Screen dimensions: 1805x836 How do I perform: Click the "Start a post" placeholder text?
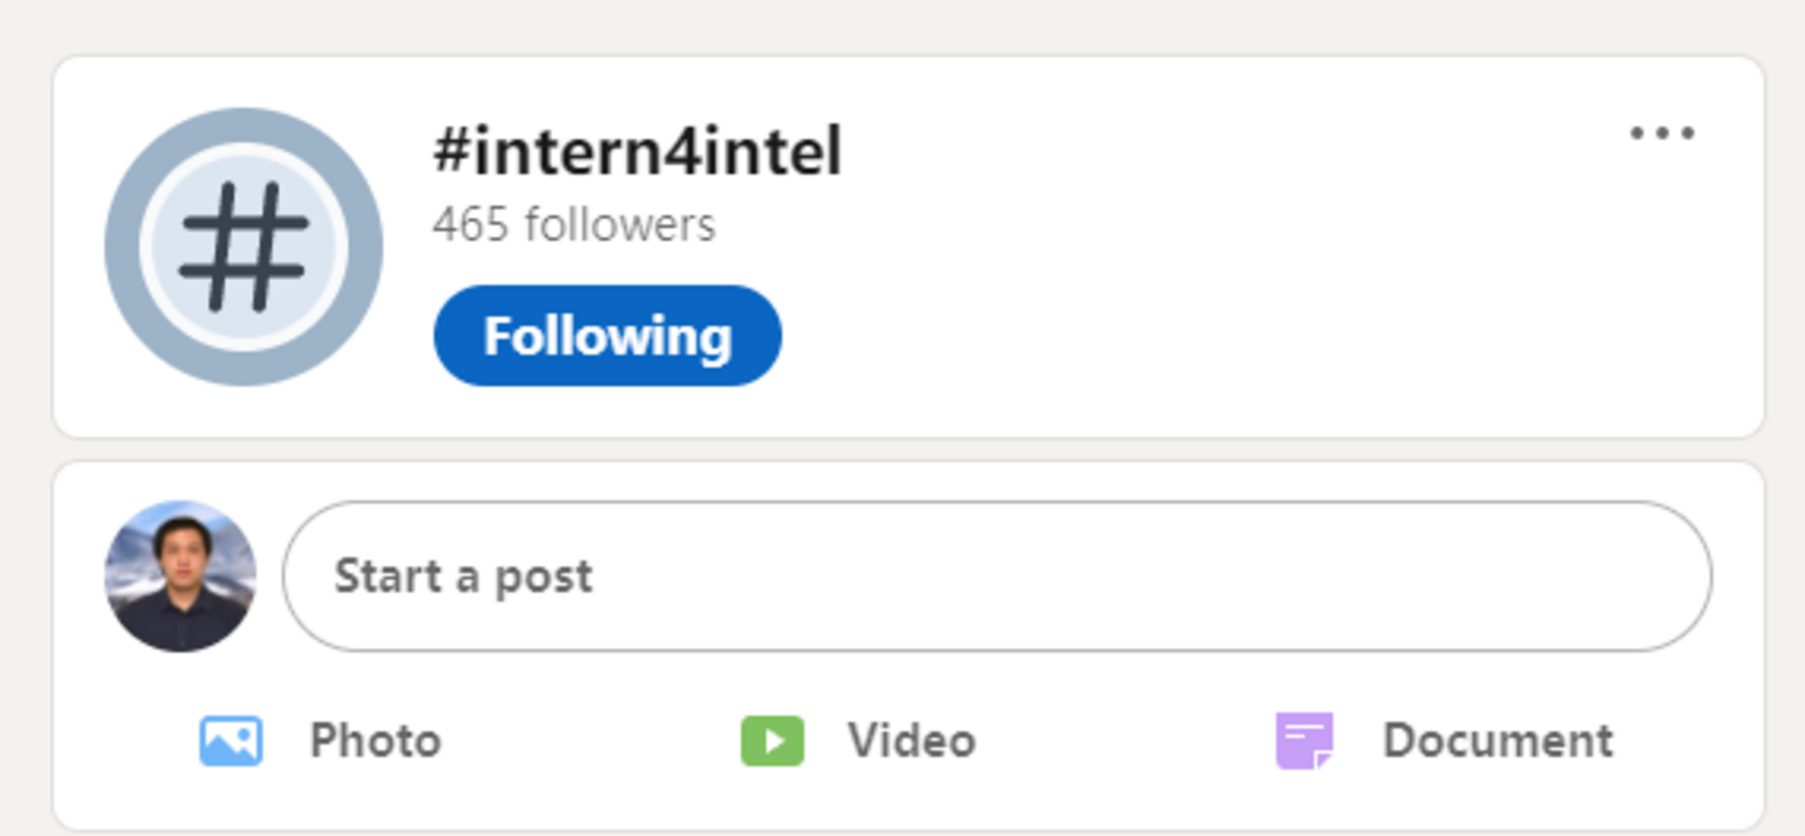point(464,576)
